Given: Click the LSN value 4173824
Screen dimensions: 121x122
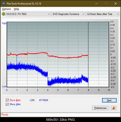Looking at the screenshot, I should [x=43, y=100].
